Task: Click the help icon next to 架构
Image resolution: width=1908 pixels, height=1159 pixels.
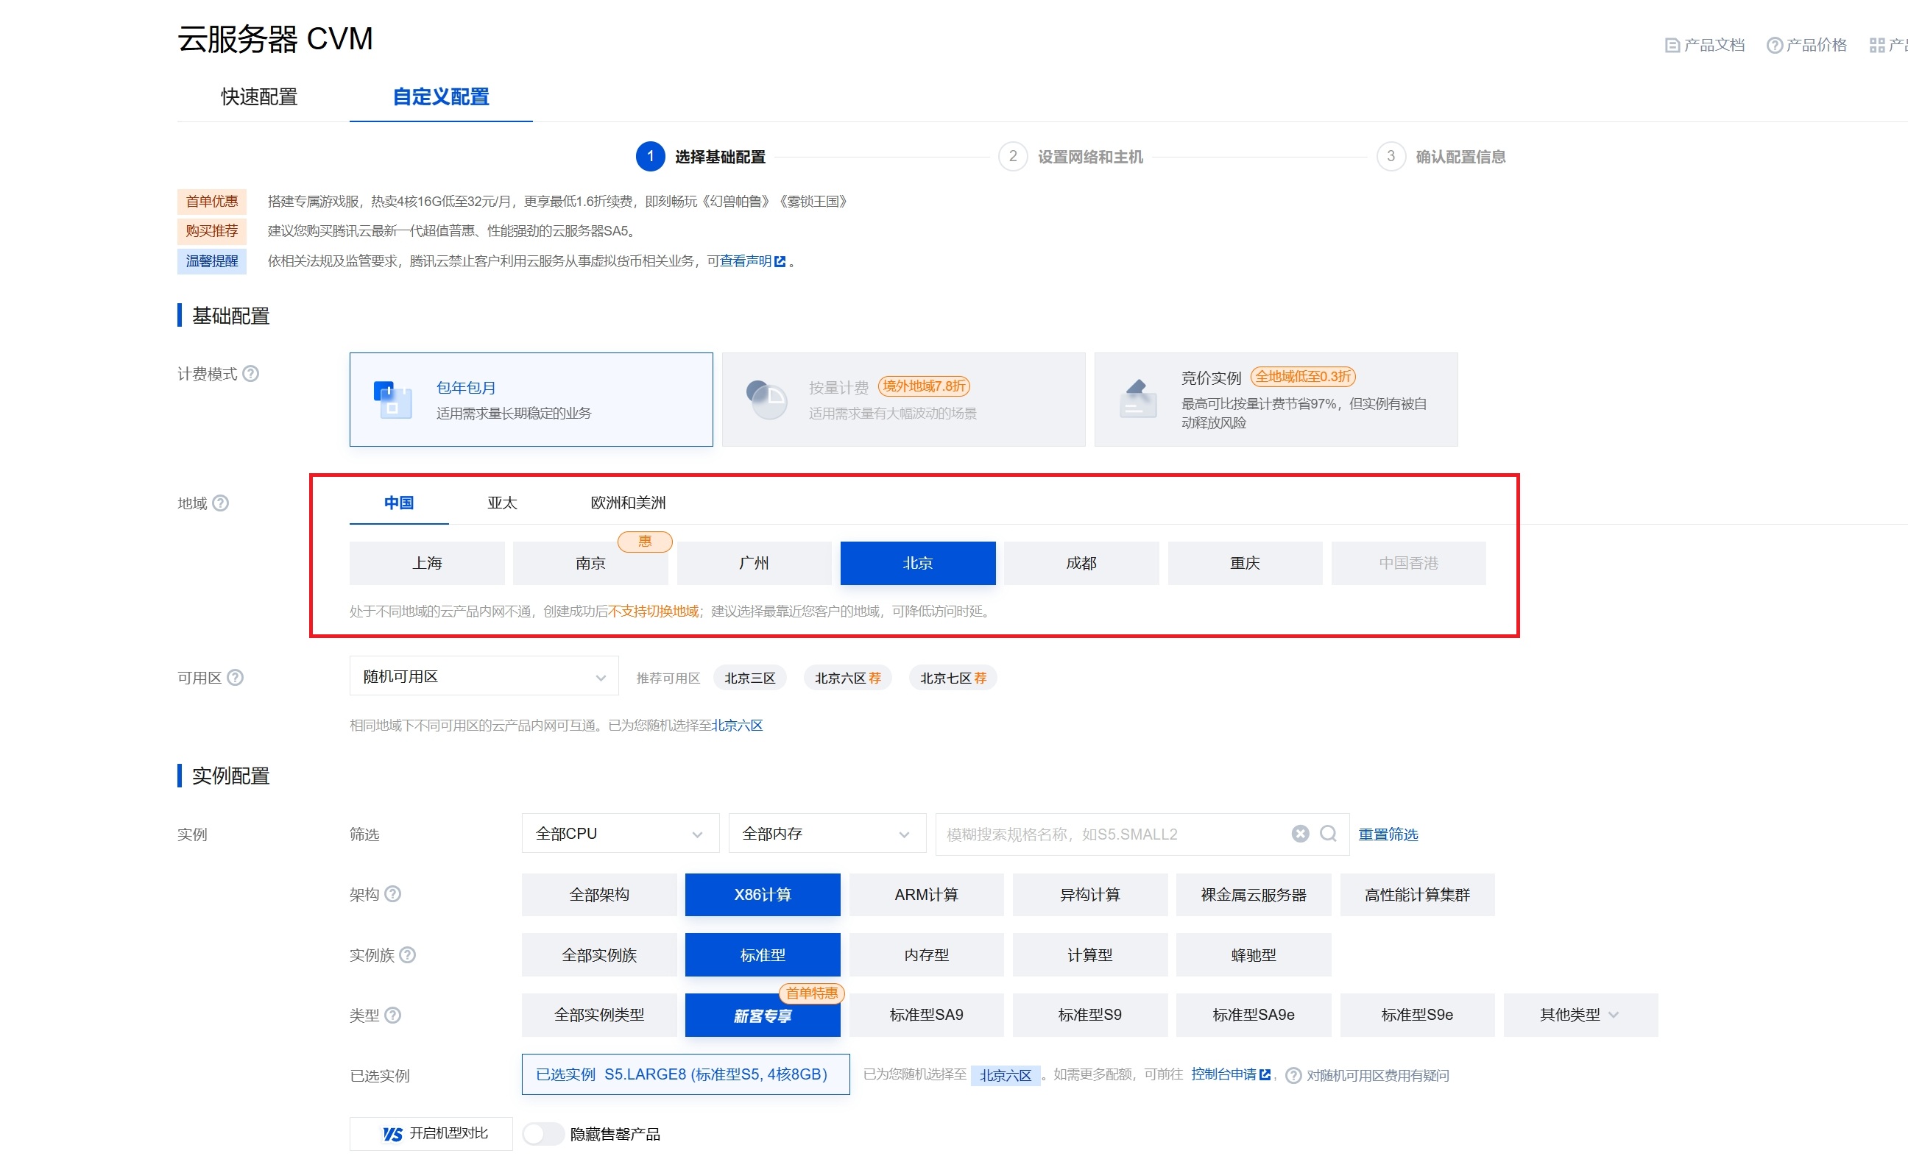Action: [x=392, y=894]
